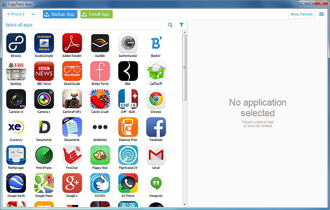Screen dimensions: 330x210
Task: Select the Google Maps app icon
Action: [x=44, y=183]
